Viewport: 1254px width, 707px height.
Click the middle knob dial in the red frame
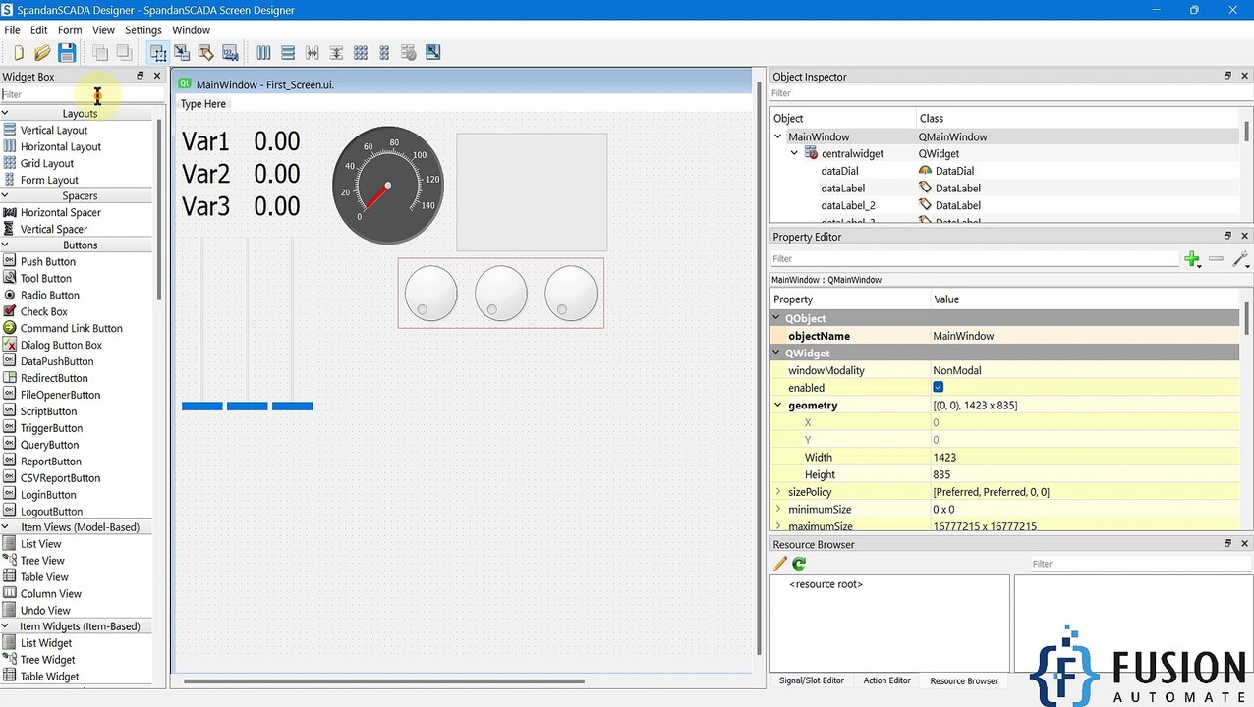(x=501, y=294)
